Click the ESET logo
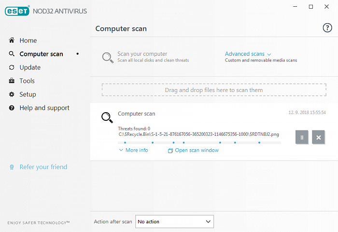 tap(17, 11)
